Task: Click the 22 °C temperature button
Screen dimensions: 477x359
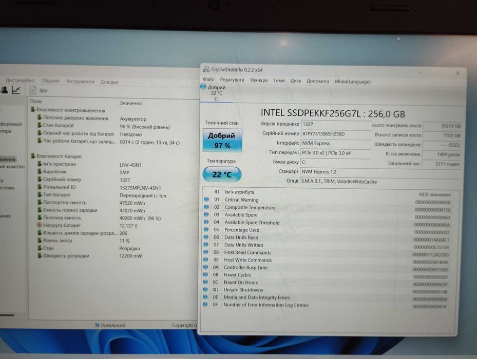Action: (222, 174)
